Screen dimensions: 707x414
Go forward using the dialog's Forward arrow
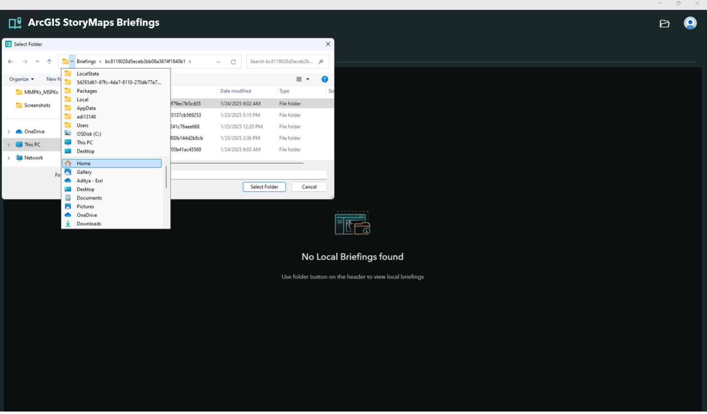point(25,62)
